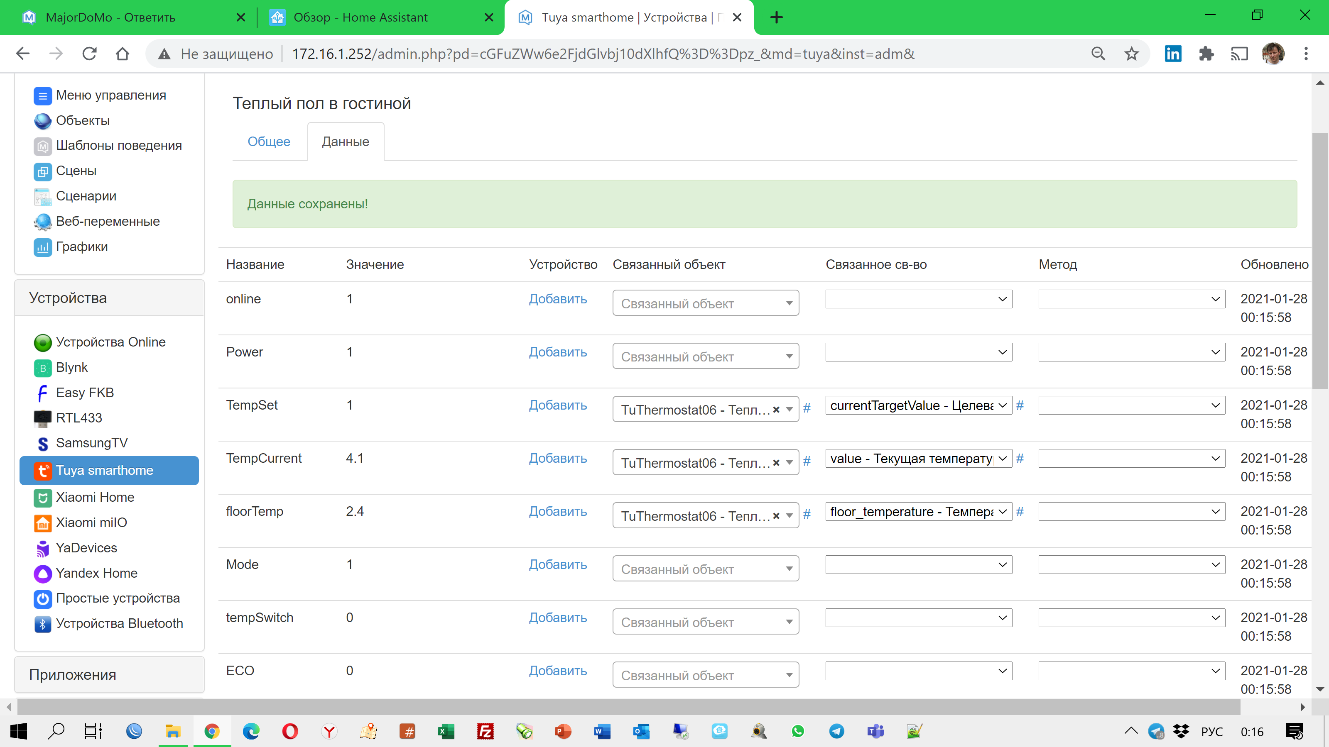
Task: Clear the selected object in the floorTemp row
Action: 776,515
